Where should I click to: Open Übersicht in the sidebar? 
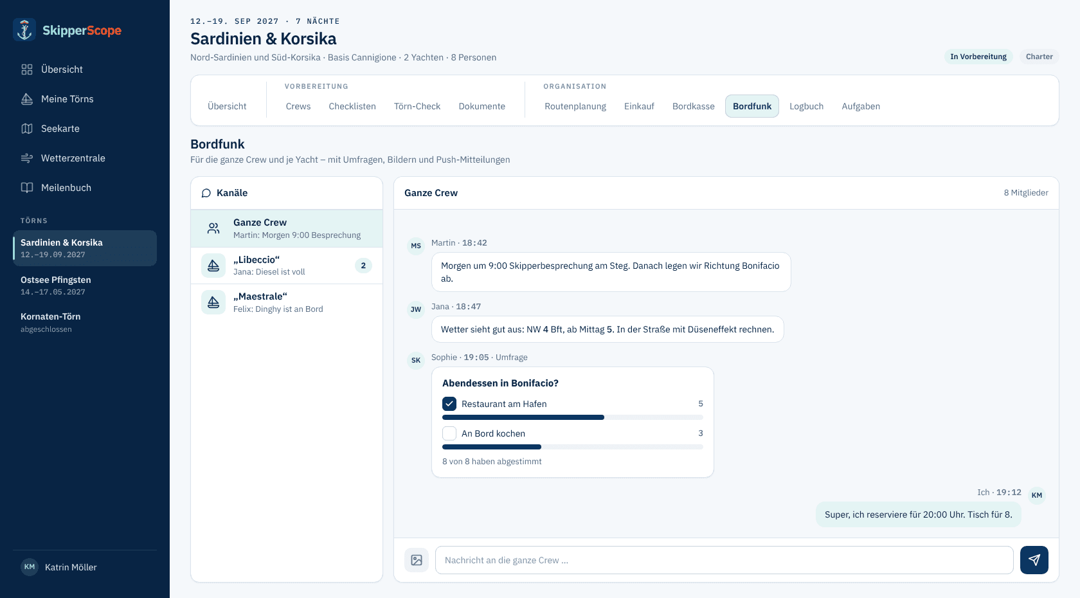(85, 69)
